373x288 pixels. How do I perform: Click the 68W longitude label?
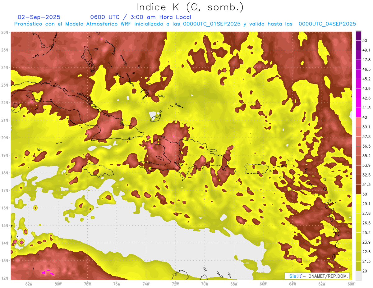pyautogui.click(x=234, y=284)
